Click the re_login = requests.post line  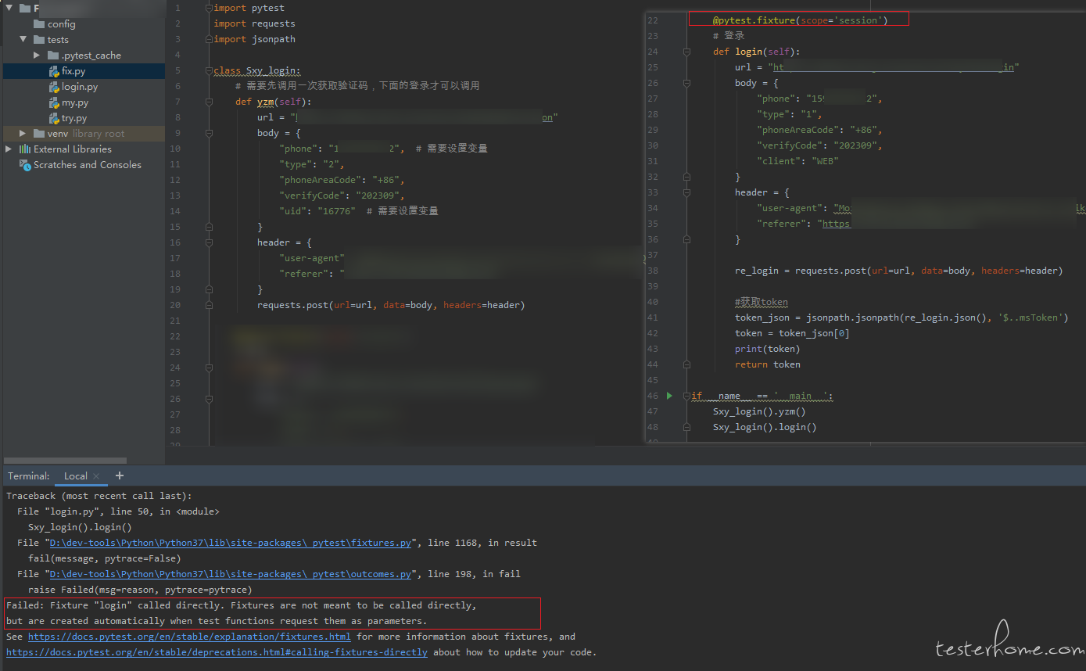(899, 271)
